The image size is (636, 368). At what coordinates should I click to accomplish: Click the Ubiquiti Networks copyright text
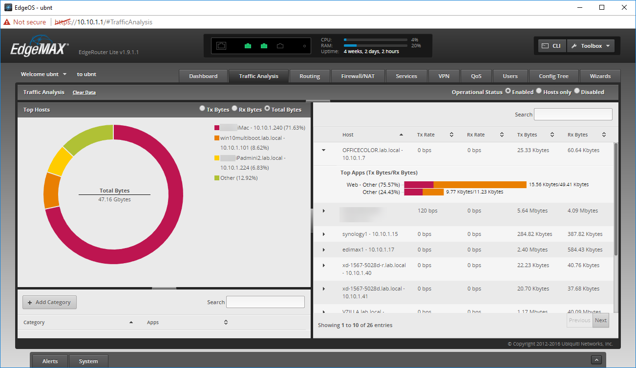coord(560,344)
